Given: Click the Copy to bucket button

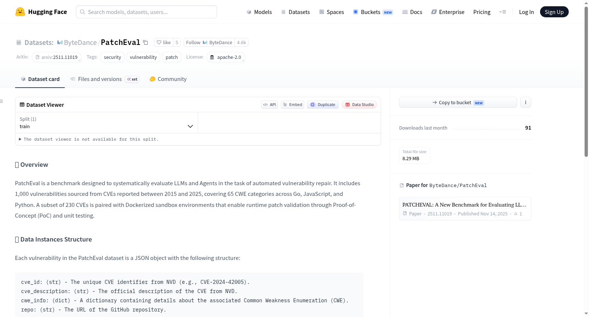Looking at the screenshot, I should 458,102.
